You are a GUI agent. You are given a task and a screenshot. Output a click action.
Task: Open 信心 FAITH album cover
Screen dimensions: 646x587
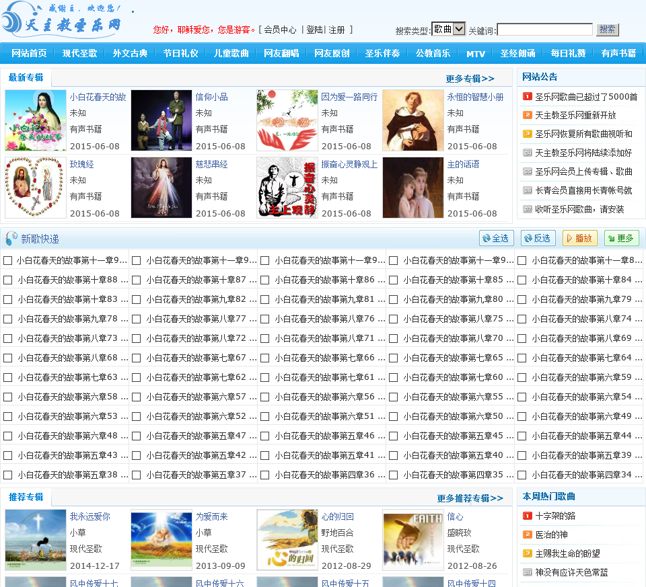(412, 540)
